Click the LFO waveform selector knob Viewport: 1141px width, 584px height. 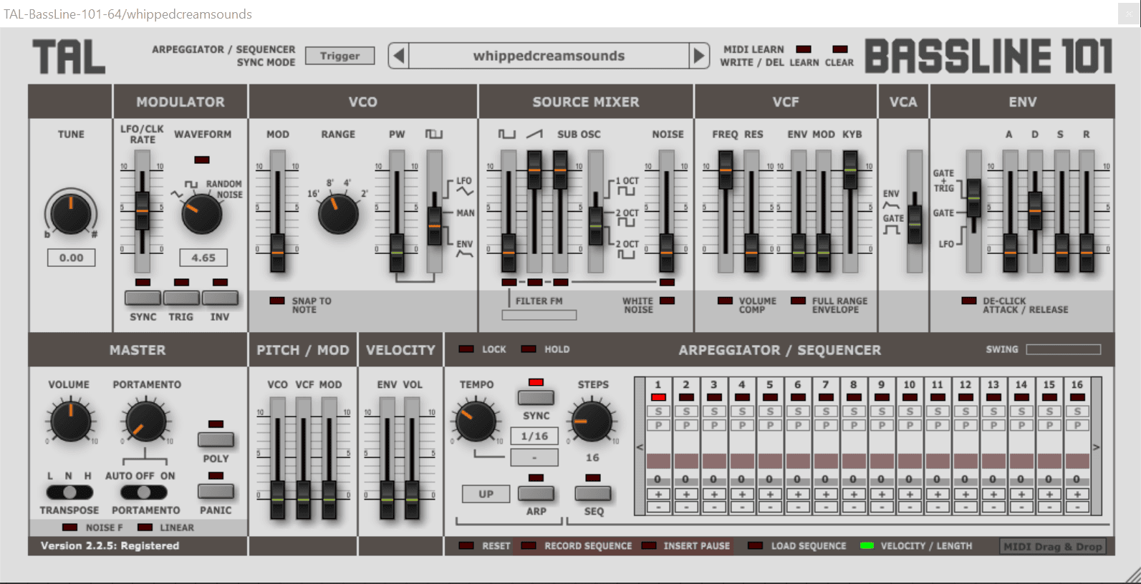click(201, 214)
